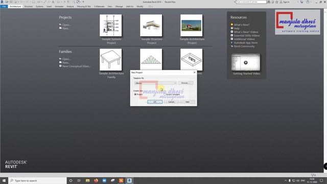Select the Project radio button
327x184 pixels.
coord(135,95)
